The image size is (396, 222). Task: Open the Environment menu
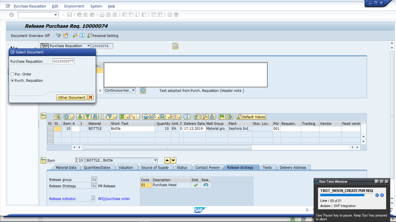tap(74, 6)
